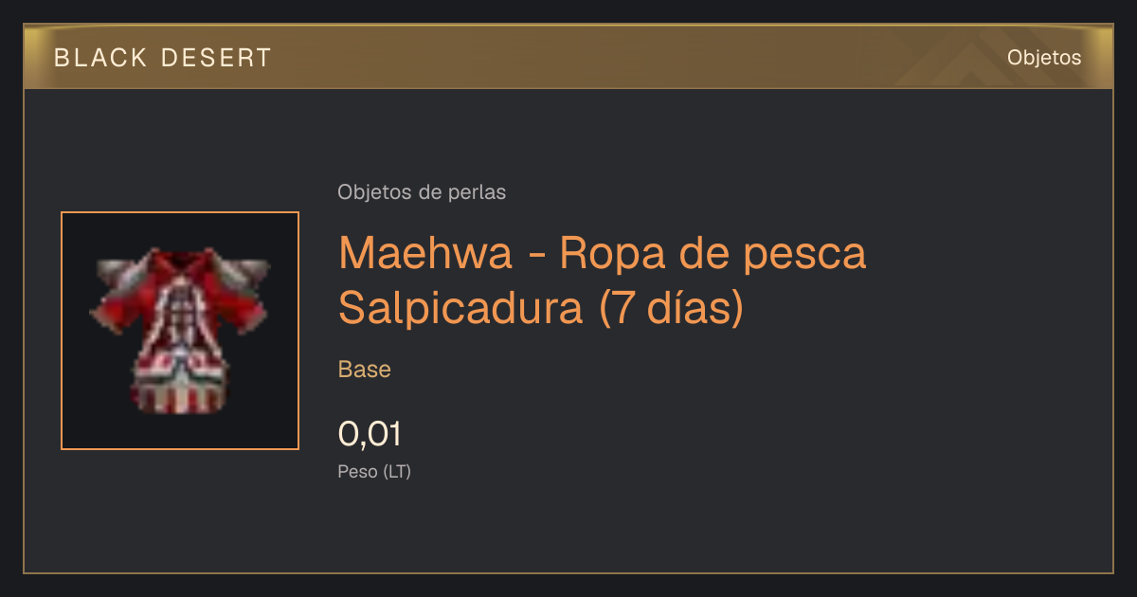The height and width of the screenshot is (597, 1137).
Task: Click the item title Maehwa - Ropa de pesca
Action: coord(603,252)
